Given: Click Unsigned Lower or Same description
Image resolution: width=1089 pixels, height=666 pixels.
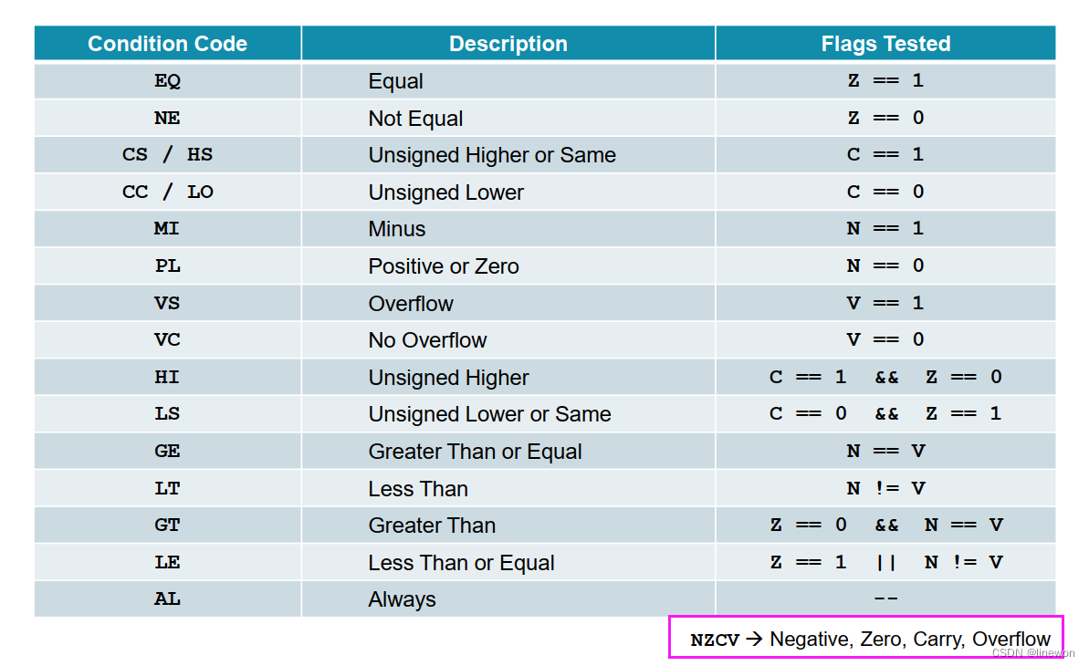Looking at the screenshot, I should [x=489, y=414].
